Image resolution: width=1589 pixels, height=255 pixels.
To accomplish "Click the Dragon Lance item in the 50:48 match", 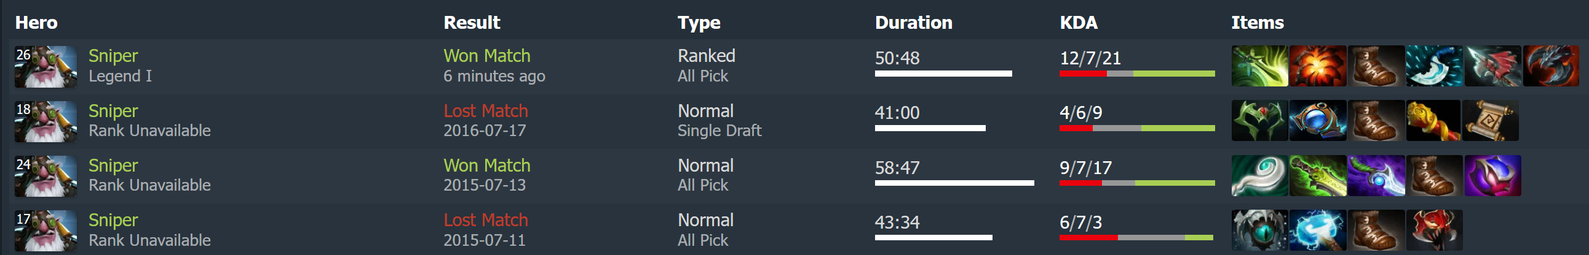I will [1492, 66].
